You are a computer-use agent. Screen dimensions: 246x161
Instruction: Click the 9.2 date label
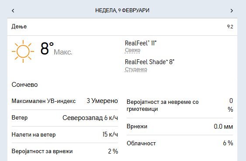[x=230, y=27]
